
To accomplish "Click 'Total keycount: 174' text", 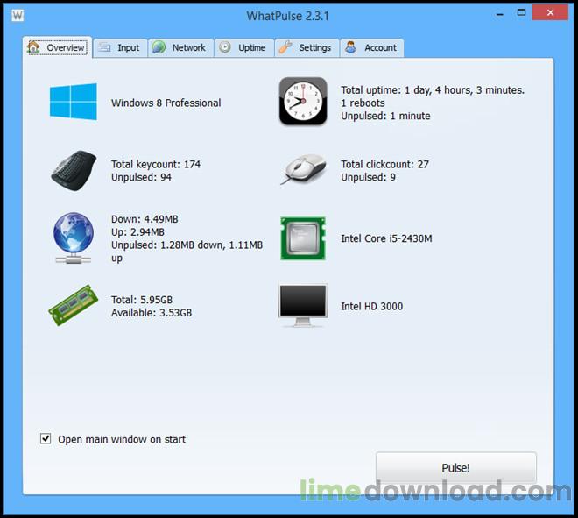I will [x=156, y=164].
